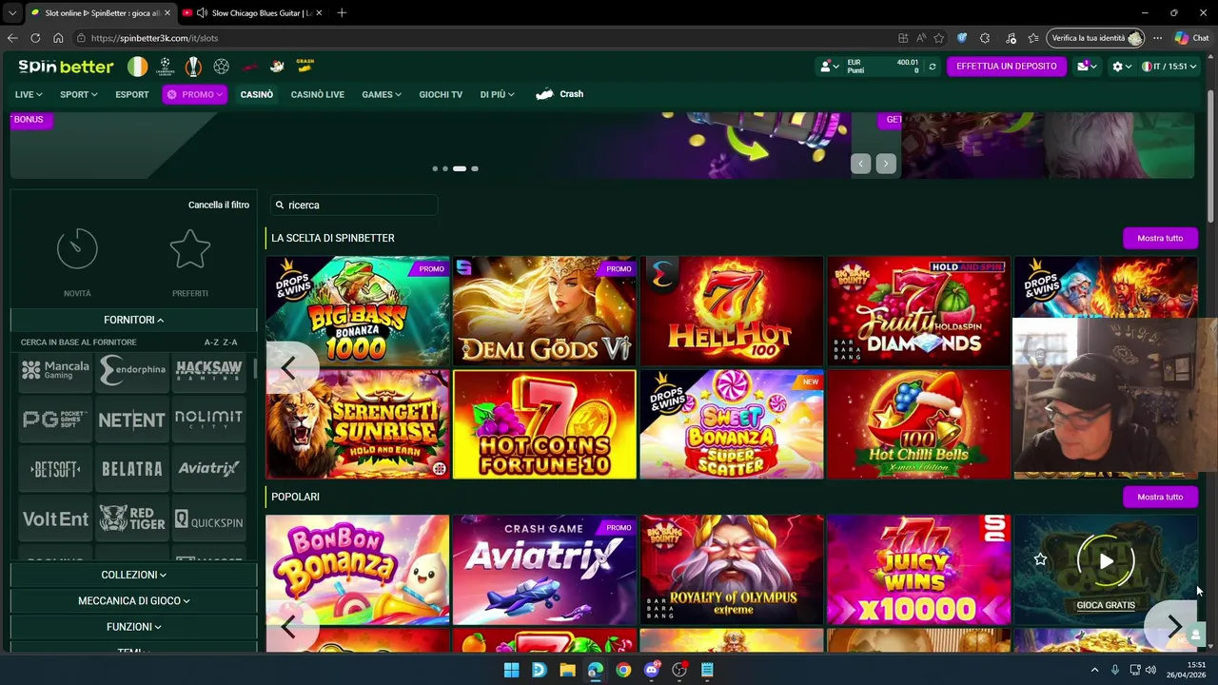Play the highlighted Popolari game
1218x685 pixels.
[x=1106, y=561]
